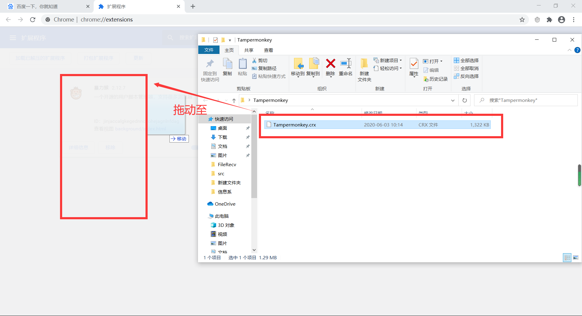582x316 pixels.
Task: Open Downloads in the navigation pane
Action: click(222, 137)
